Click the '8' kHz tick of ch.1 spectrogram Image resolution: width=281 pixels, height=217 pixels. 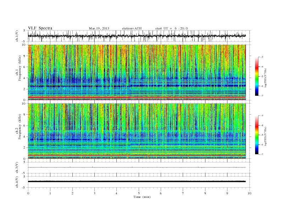click(24, 56)
